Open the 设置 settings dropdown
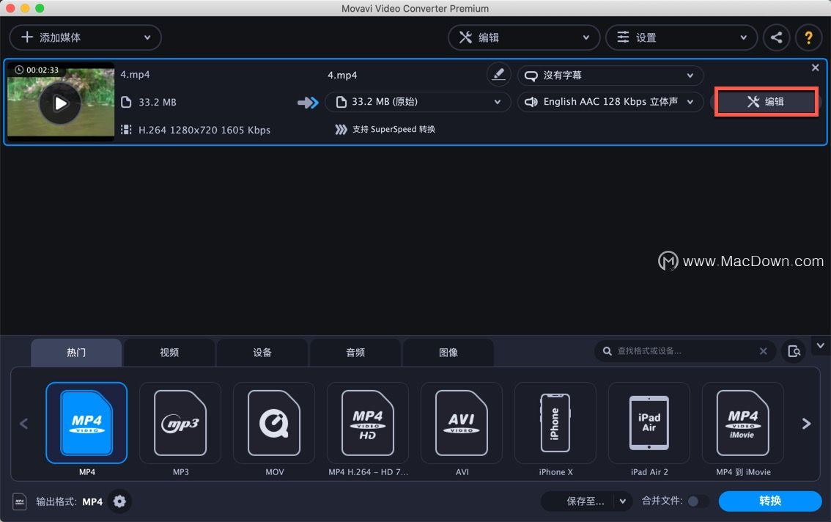Image resolution: width=831 pixels, height=522 pixels. (681, 37)
